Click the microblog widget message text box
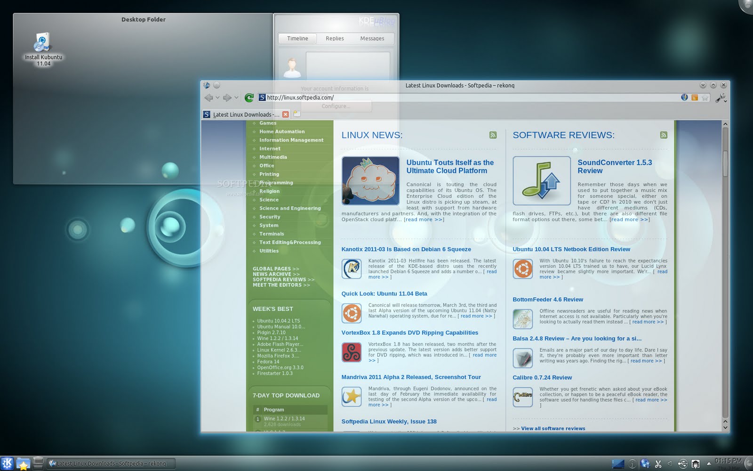 348,66
